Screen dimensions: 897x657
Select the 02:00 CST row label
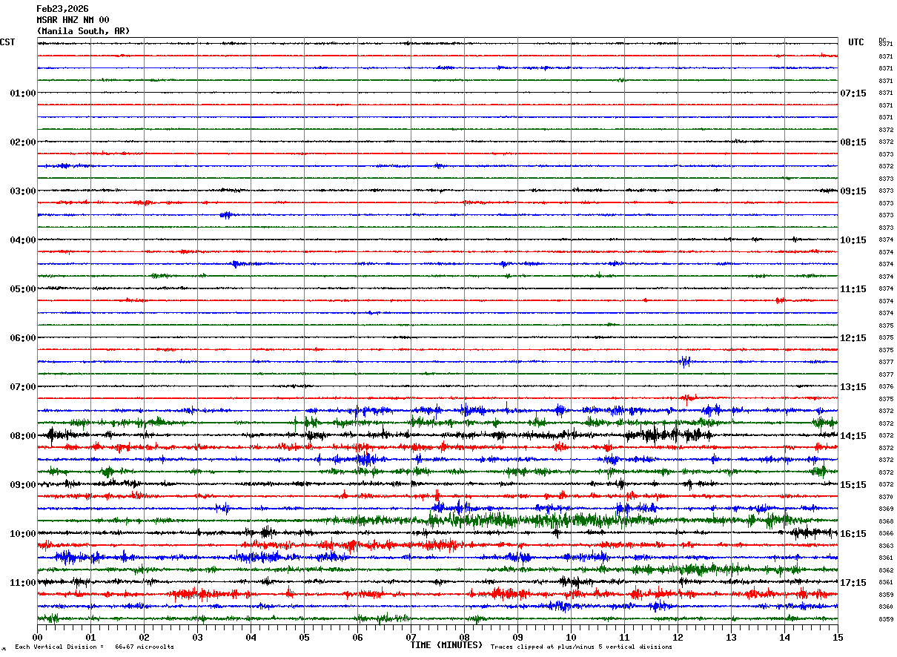coord(23,142)
